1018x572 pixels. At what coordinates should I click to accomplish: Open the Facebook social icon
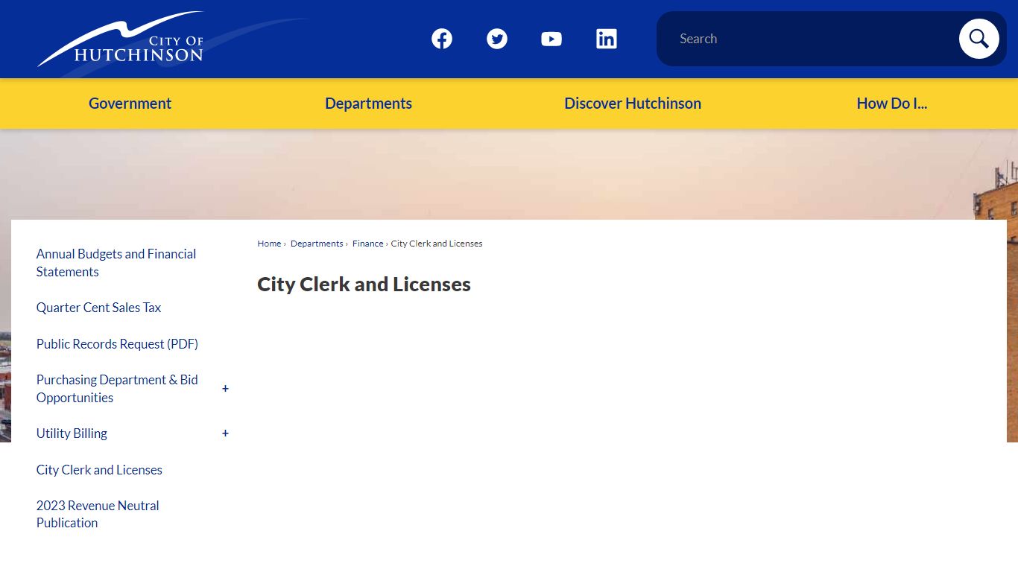[442, 39]
